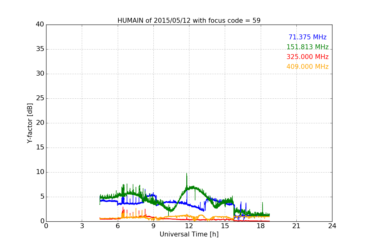Viewport: 369px width, 246px height.
Task: Click the y-axis tick label 20
Action: (x=40, y=123)
